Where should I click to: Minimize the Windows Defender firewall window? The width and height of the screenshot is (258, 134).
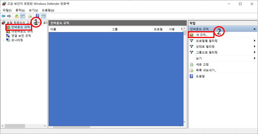(229, 4)
